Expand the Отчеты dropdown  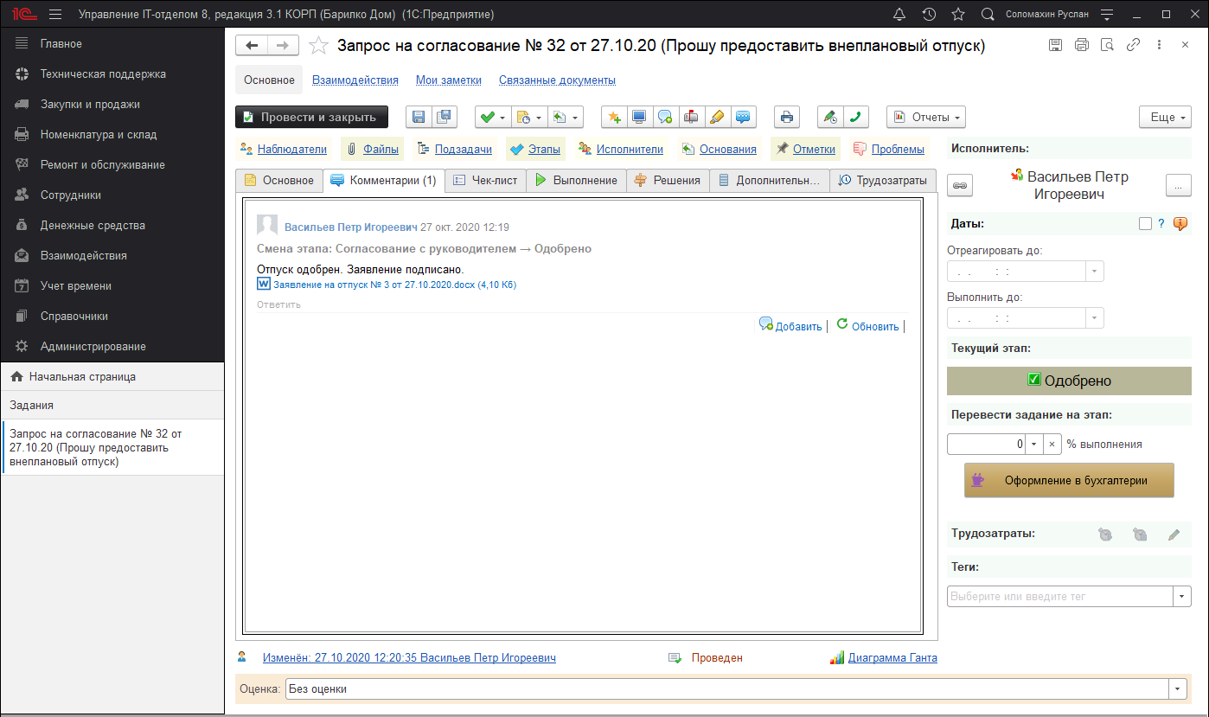tap(925, 117)
